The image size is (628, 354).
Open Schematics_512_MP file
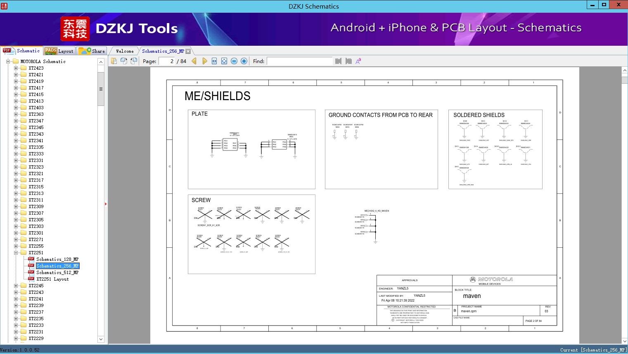[57, 272]
